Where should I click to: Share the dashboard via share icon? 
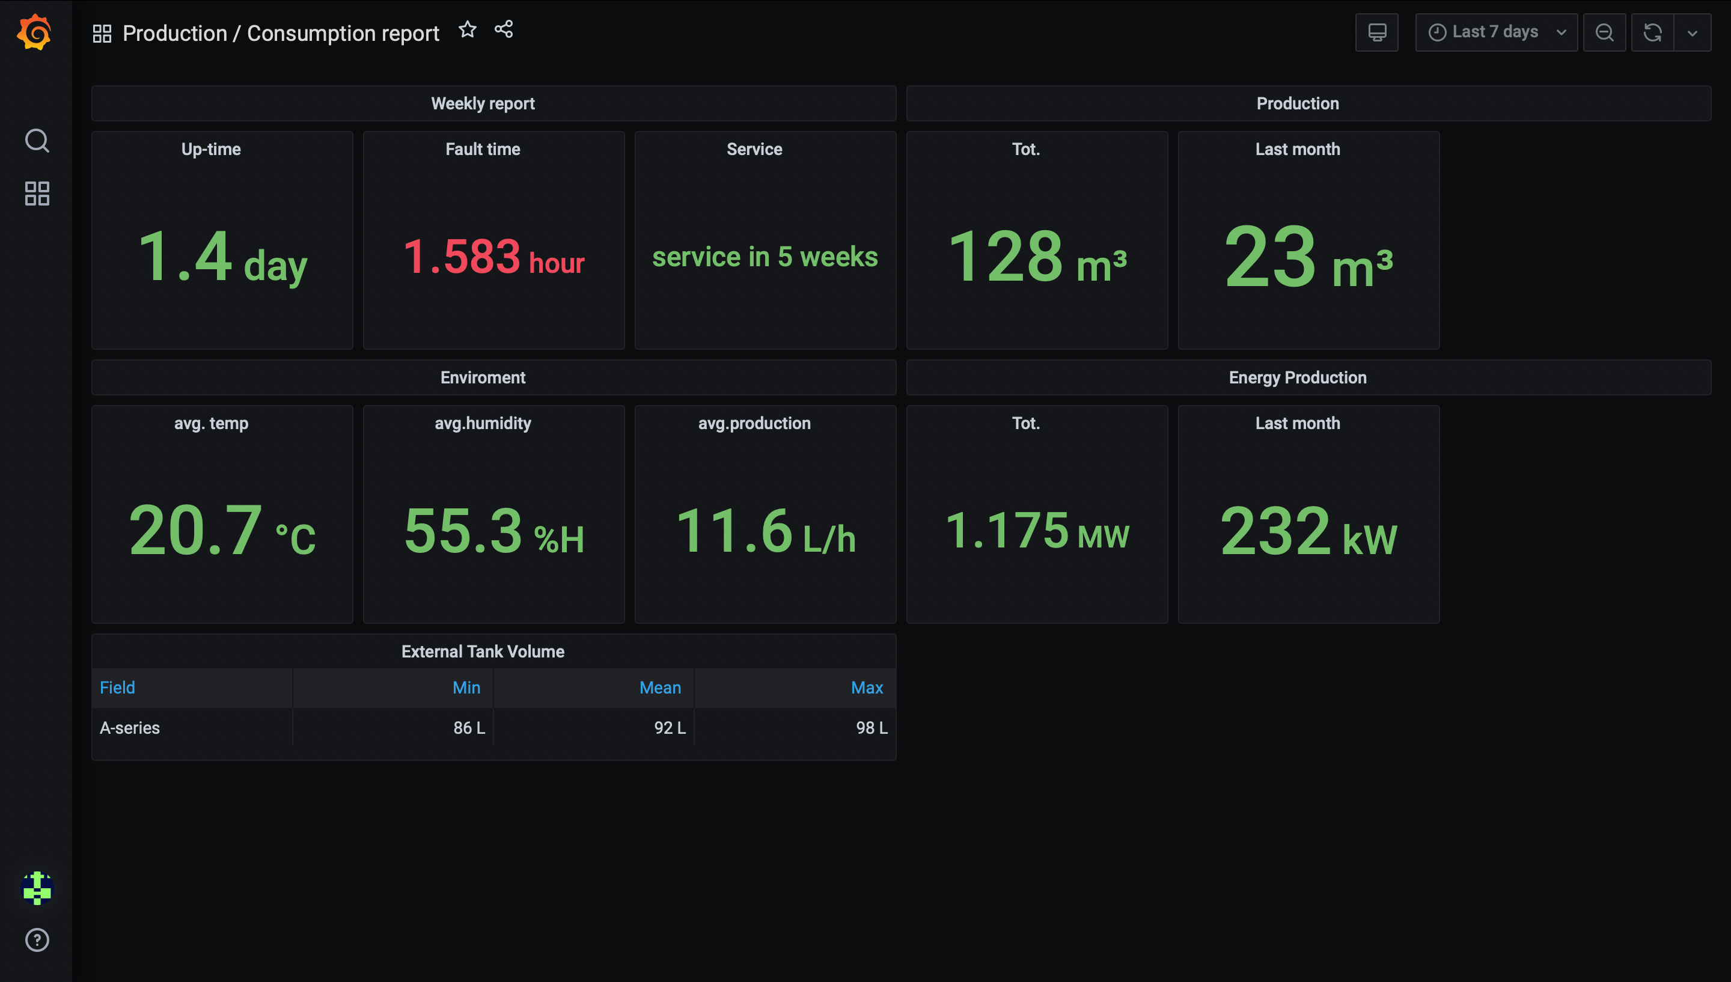(504, 29)
